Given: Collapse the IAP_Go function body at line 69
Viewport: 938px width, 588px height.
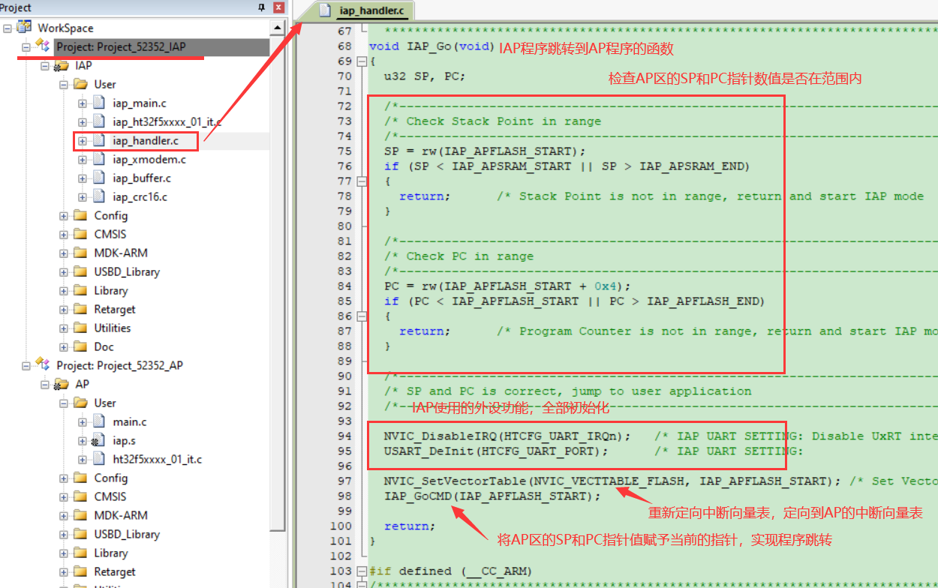Looking at the screenshot, I should pyautogui.click(x=362, y=61).
